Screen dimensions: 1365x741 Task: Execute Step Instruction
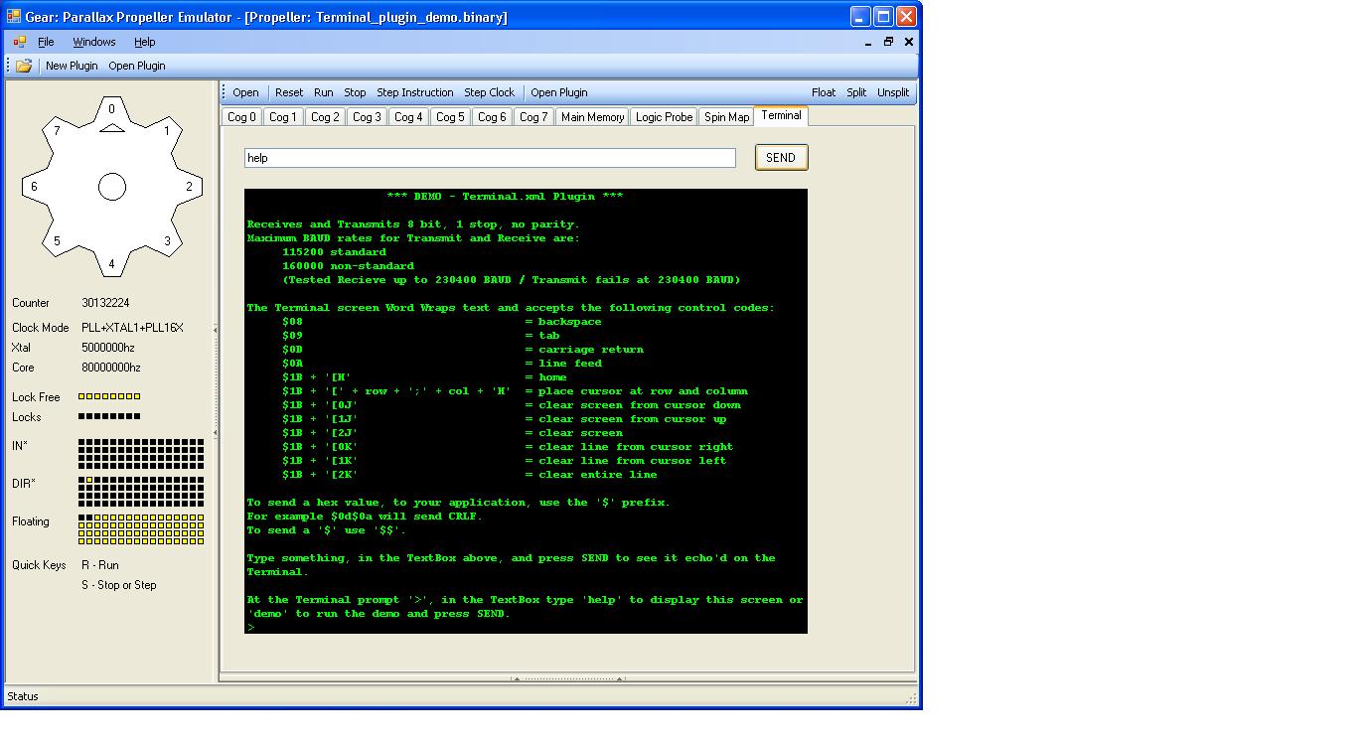[415, 91]
